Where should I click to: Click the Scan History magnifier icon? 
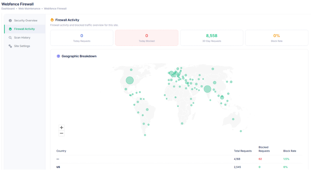tap(10, 37)
